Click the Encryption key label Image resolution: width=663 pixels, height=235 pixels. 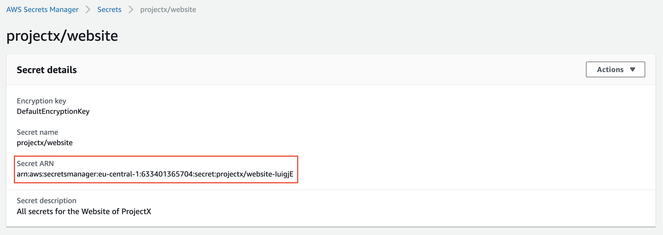click(41, 101)
